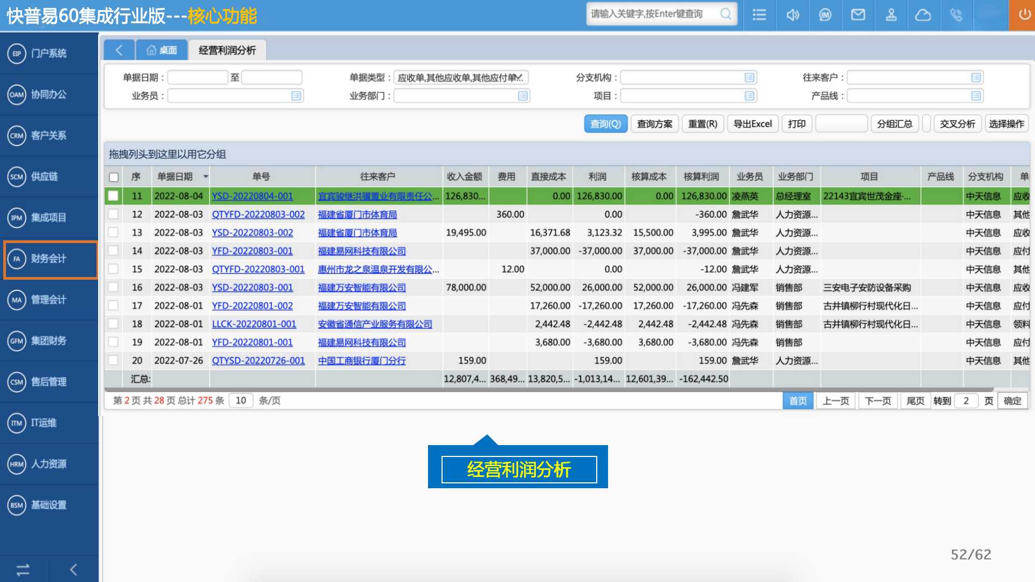Open the mail envelope icon
Image resolution: width=1035 pixels, height=582 pixels.
tap(858, 15)
